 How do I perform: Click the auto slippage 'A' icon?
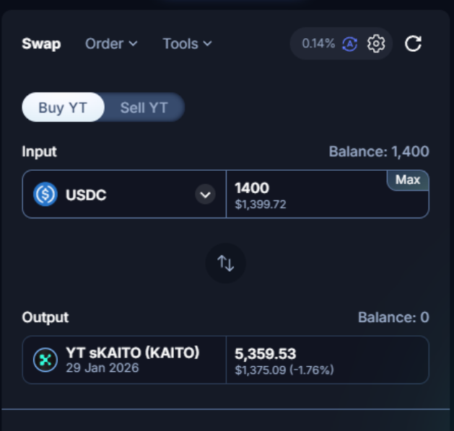click(x=349, y=44)
